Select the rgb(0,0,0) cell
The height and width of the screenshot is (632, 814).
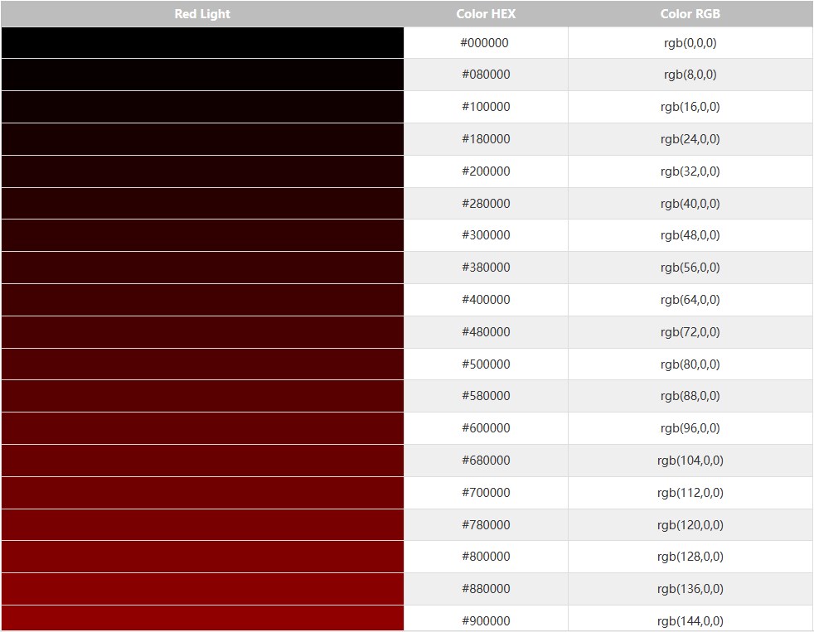(x=690, y=42)
